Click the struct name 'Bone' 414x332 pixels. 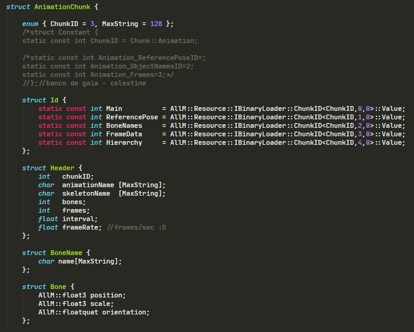58,286
